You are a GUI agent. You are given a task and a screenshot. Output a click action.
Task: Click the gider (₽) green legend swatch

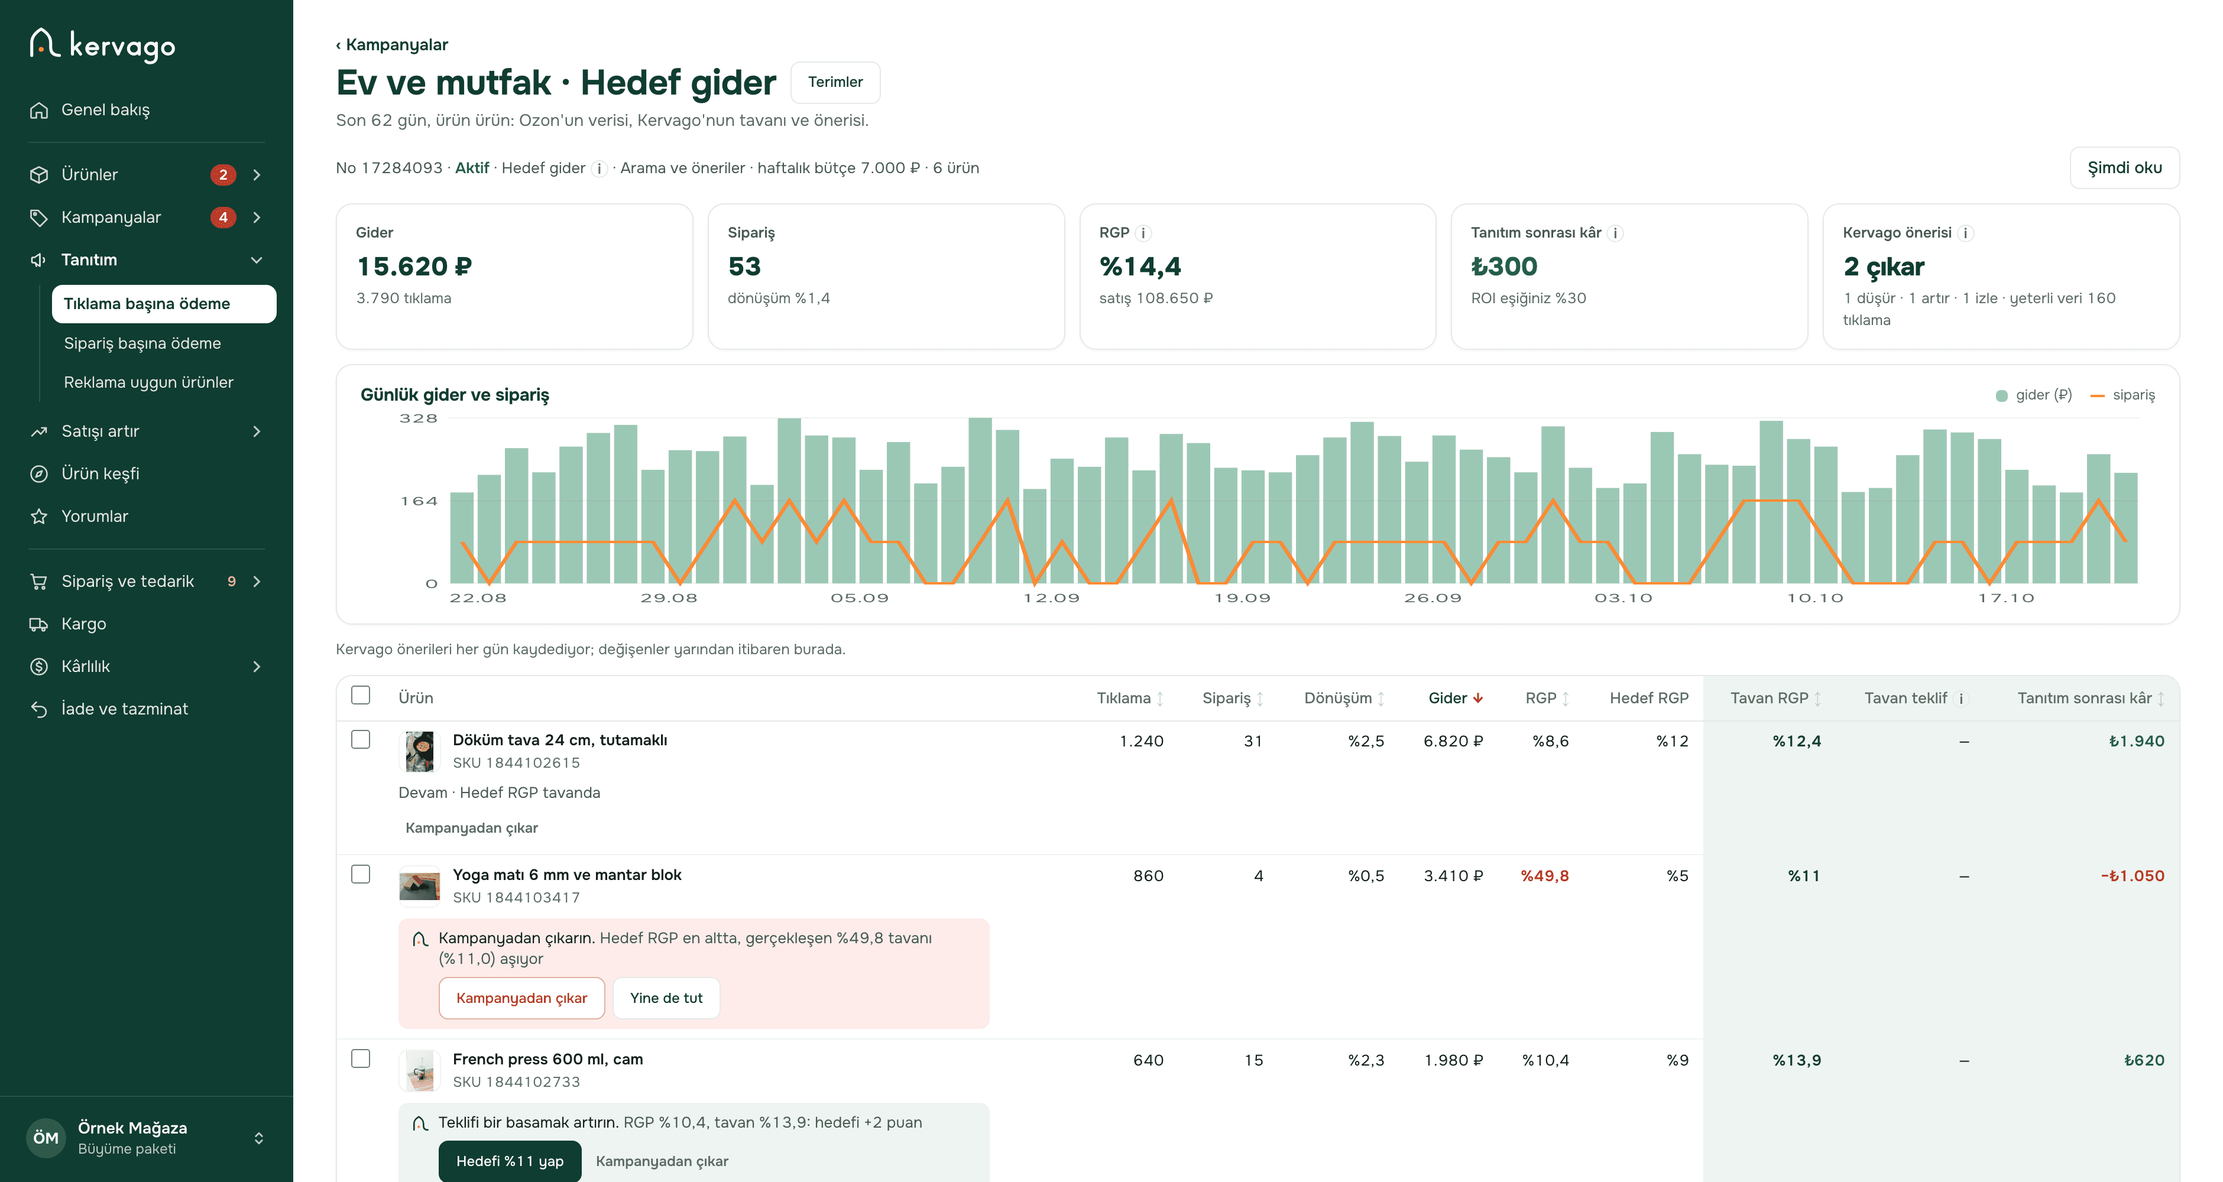(x=2001, y=395)
